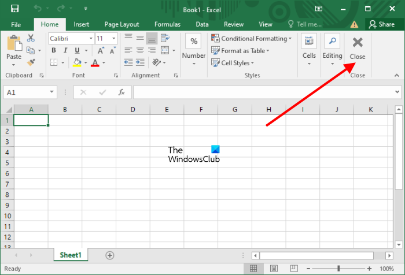Click the yellow warning triangle icon
405x275 pixels.
(x=354, y=24)
